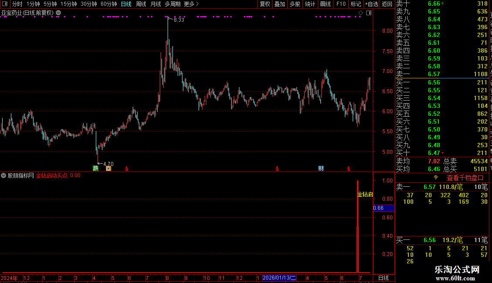492x283 pixels.
Task: Click the first red S marker near April
Action: pos(127,169)
